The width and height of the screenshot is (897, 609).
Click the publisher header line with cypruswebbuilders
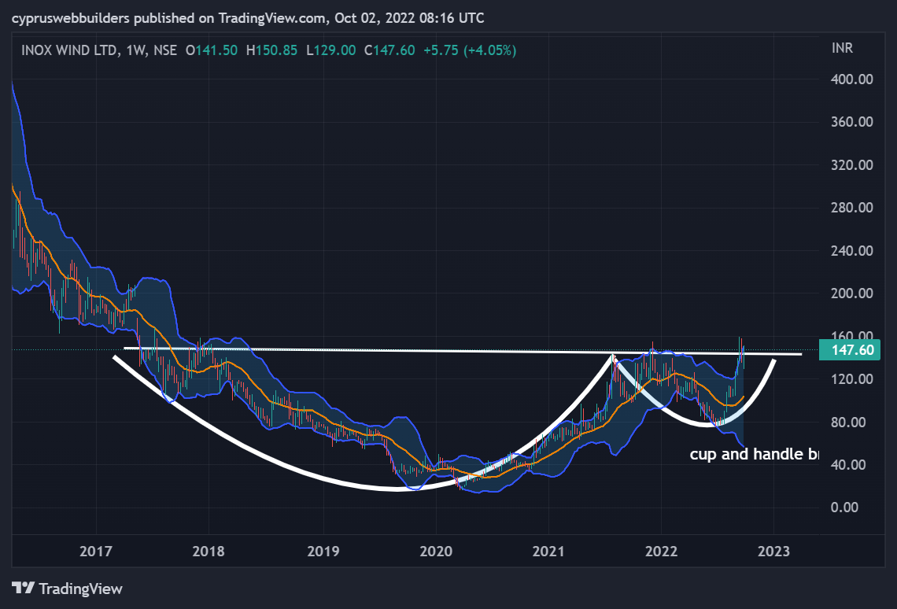(248, 18)
